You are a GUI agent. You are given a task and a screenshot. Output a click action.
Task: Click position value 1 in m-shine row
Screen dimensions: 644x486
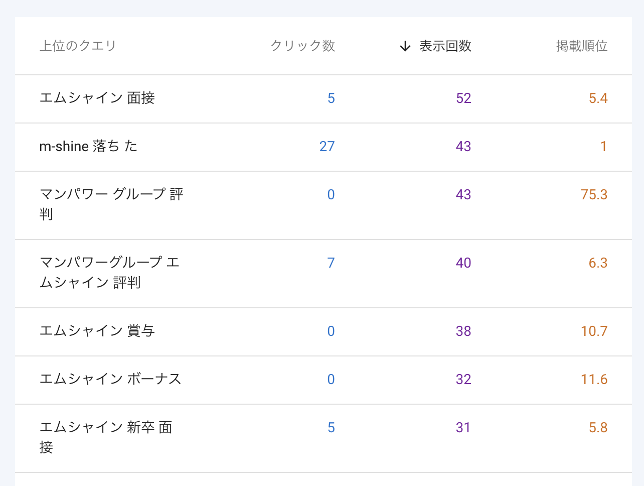603,147
